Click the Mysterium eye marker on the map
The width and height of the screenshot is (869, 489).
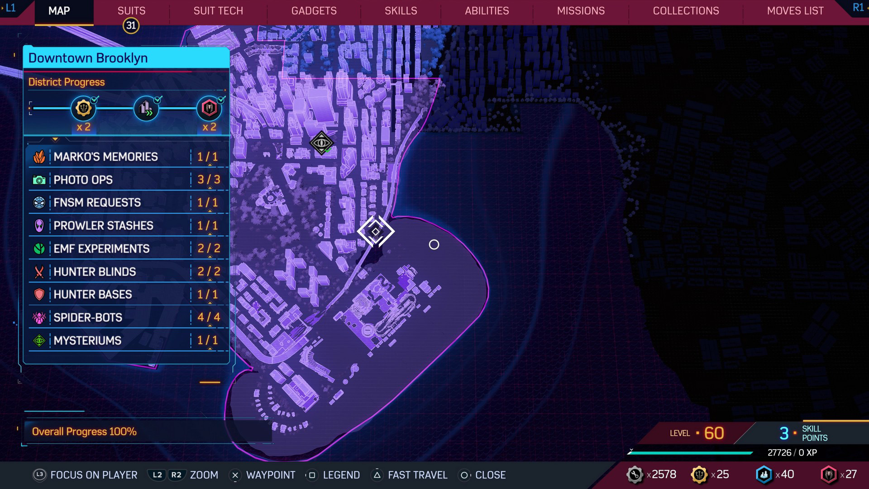pyautogui.click(x=321, y=143)
